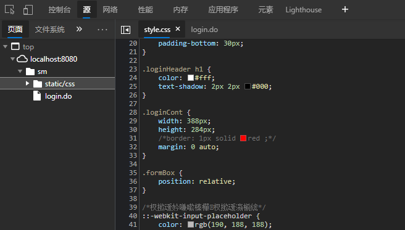Open the gray rgb(190, 188, 188) swatch
The width and height of the screenshot is (405, 230).
click(191, 224)
